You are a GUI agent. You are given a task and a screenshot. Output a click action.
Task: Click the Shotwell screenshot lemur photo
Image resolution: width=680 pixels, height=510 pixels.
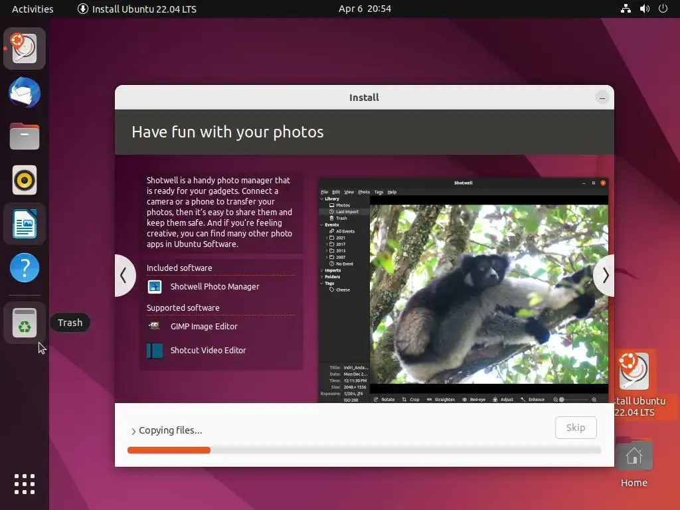[489, 294]
